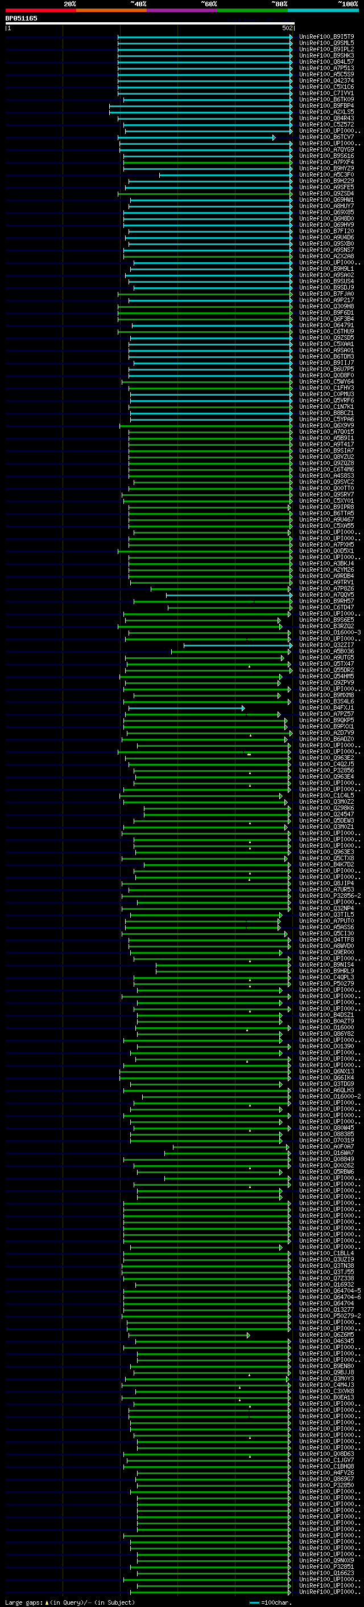Click the UniRef100_C6THU9 label

[326, 332]
